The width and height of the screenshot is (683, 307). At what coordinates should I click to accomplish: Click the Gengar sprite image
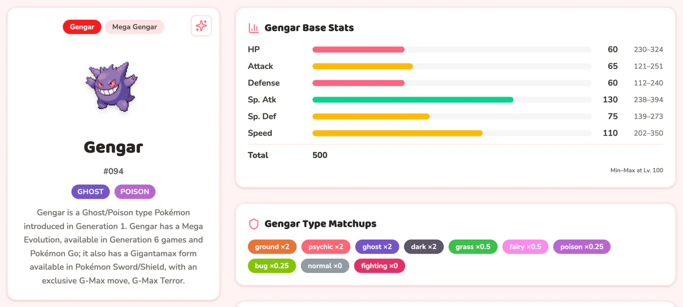click(x=112, y=87)
